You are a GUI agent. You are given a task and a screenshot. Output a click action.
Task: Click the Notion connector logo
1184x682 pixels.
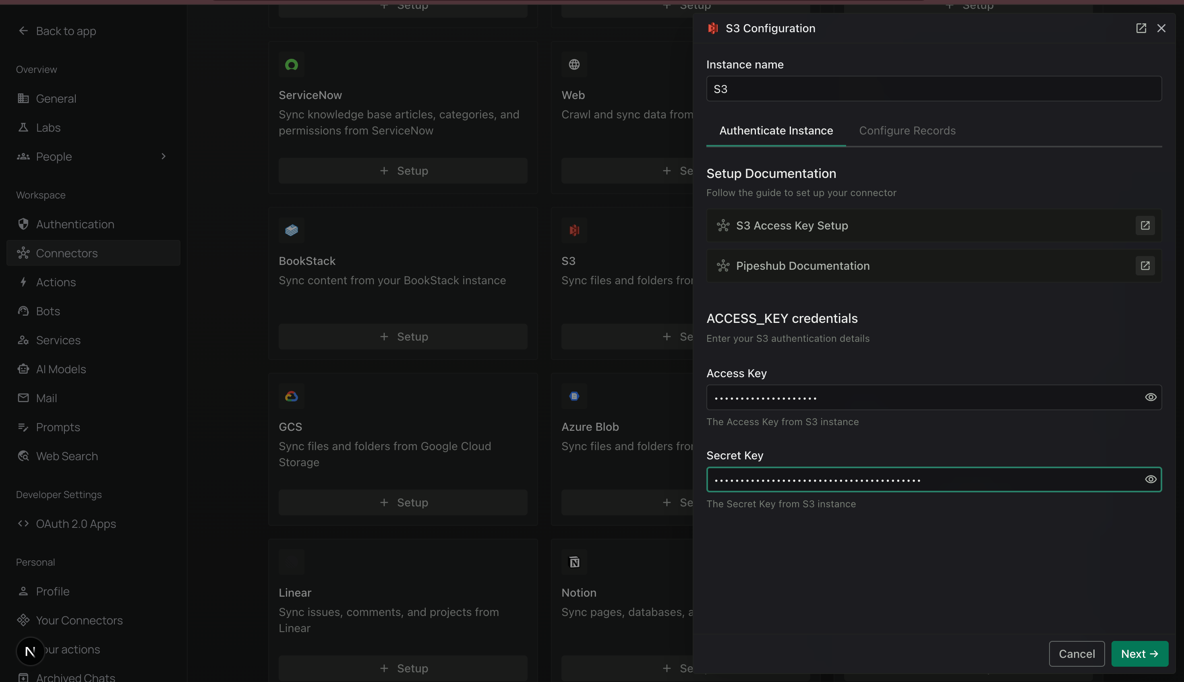[574, 562]
